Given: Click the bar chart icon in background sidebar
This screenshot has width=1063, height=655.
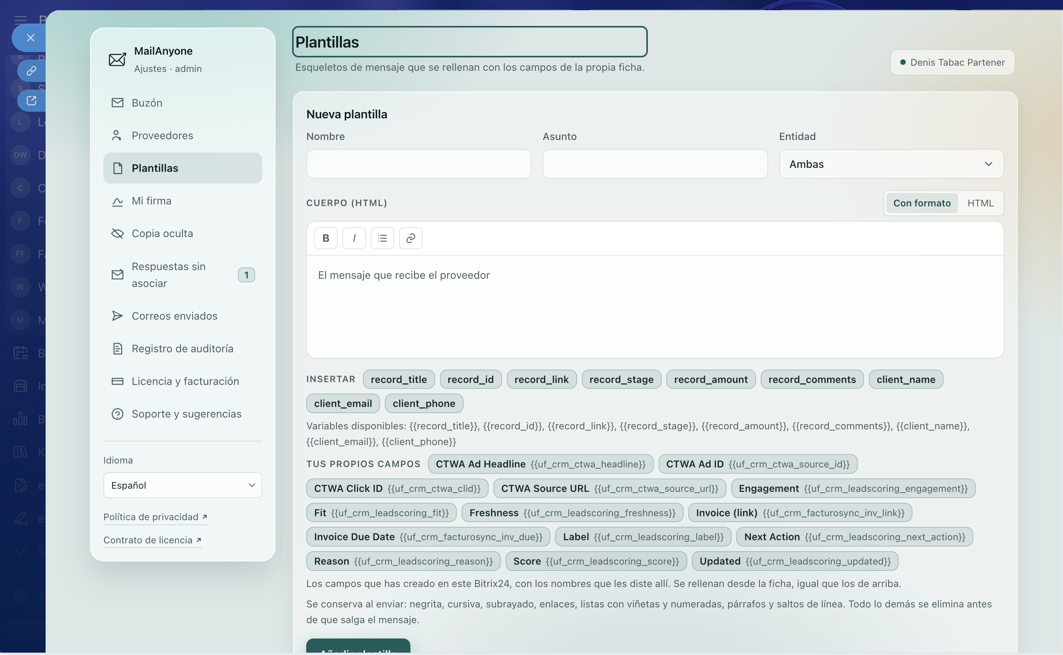Looking at the screenshot, I should pos(20,419).
